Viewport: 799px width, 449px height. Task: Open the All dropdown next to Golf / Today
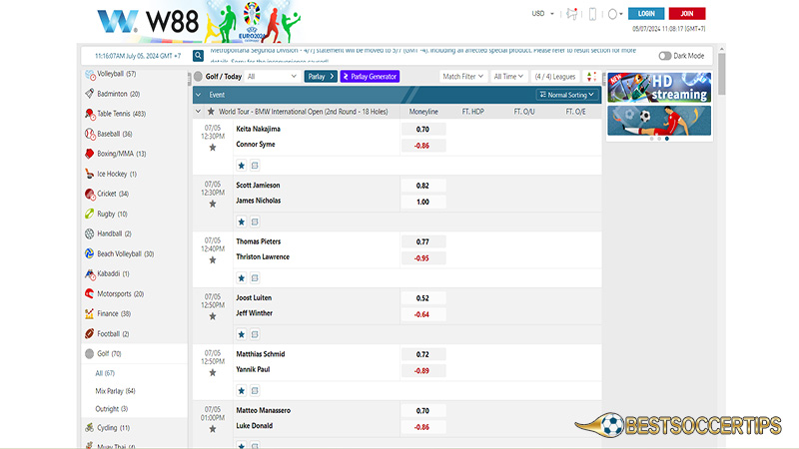272,77
